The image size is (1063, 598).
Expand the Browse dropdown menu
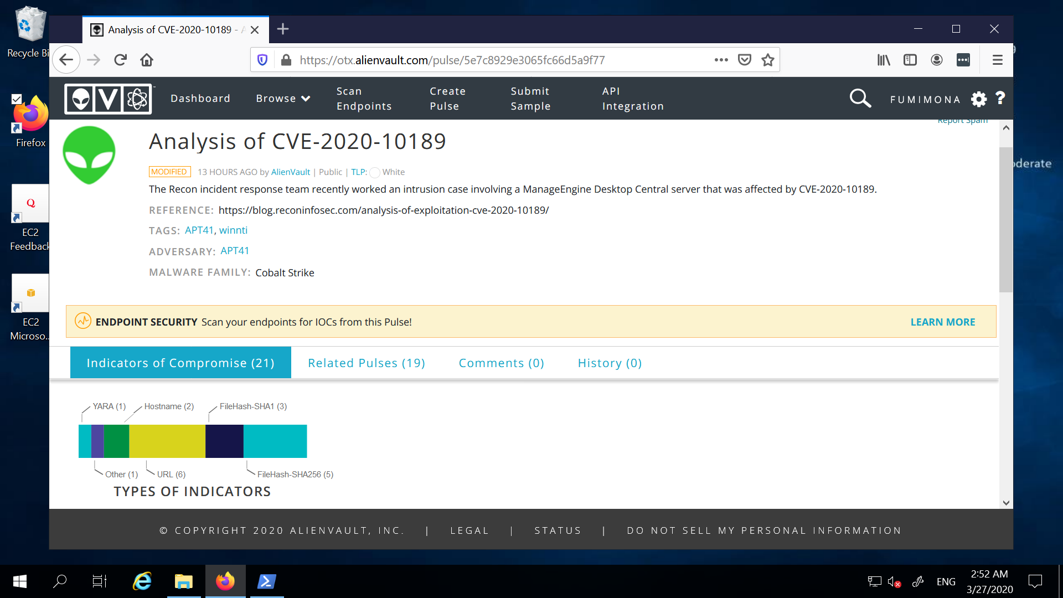coord(283,99)
